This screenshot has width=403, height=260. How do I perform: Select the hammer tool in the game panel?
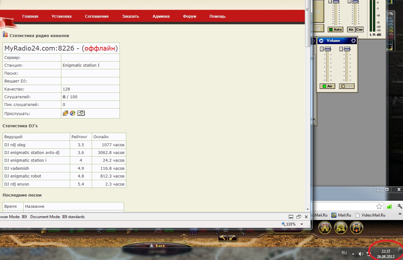tap(223, 238)
